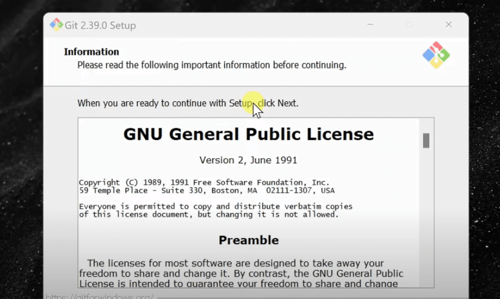The height and width of the screenshot is (299, 500).
Task: Minimize the Git Setup window
Action: 370,25
